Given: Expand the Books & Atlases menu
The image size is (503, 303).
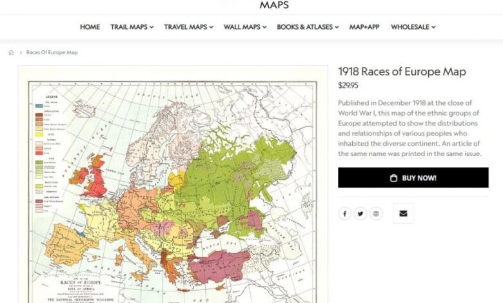Looking at the screenshot, I should [x=308, y=27].
